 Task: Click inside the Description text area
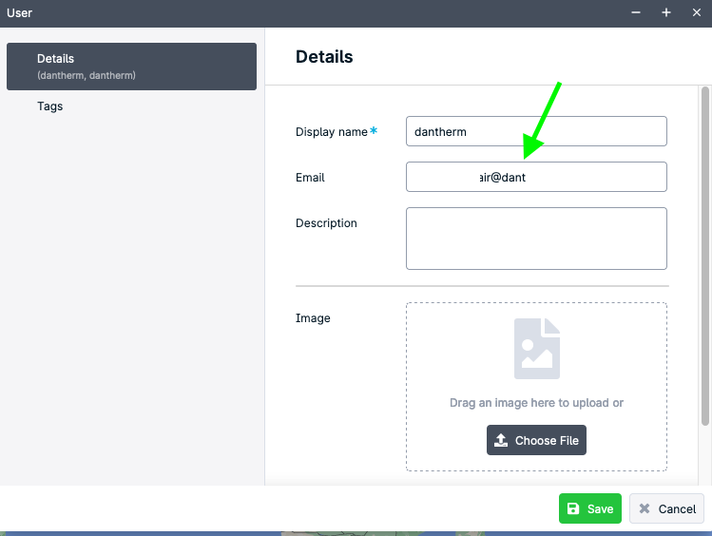pyautogui.click(x=536, y=239)
